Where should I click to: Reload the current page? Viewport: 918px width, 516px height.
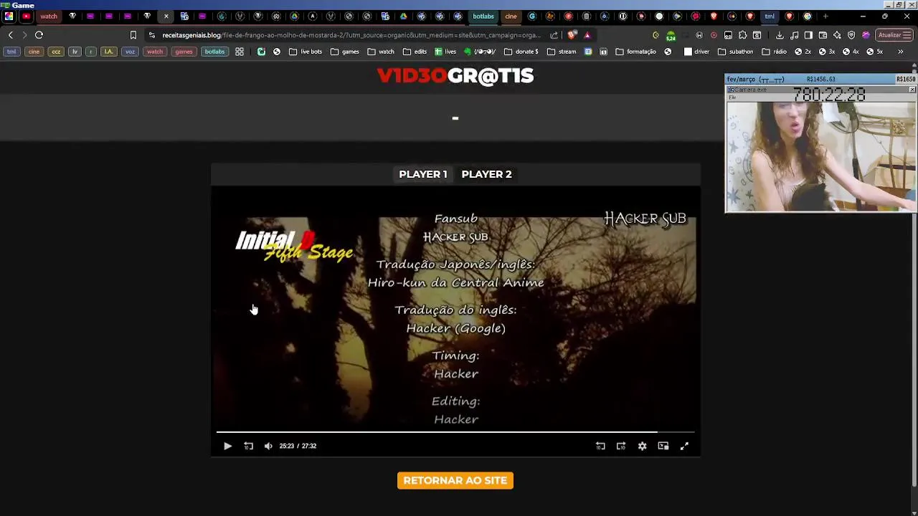(x=39, y=35)
